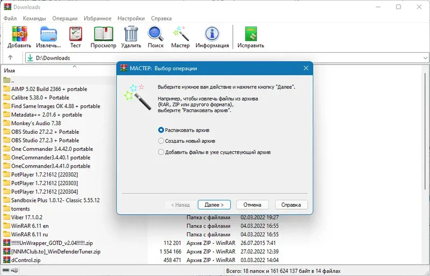
Task: Open the Настройки menu
Action: 131,18
